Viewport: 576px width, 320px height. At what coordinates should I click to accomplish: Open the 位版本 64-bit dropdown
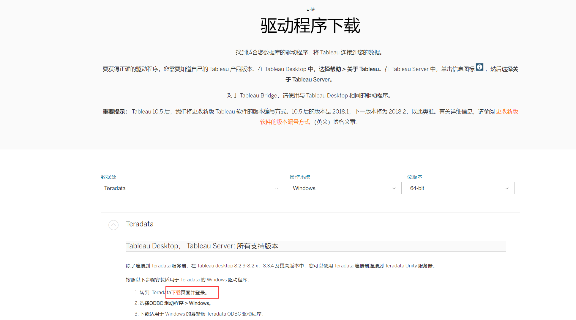(460, 188)
